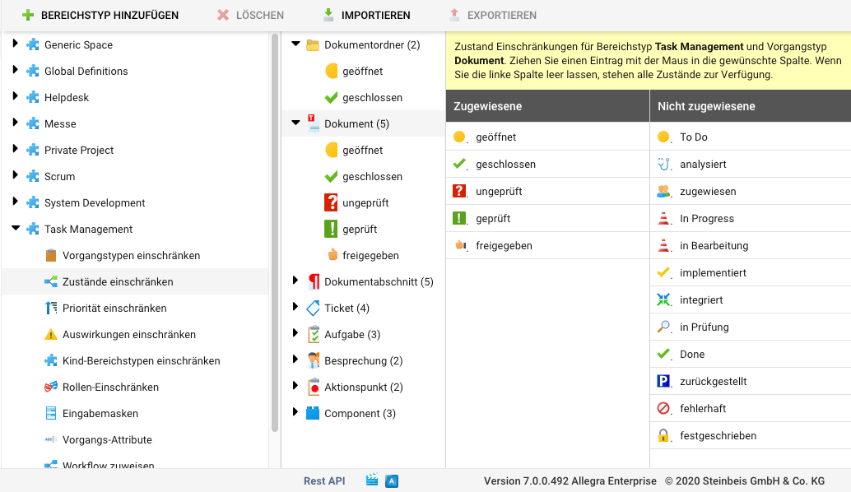851x492 pixels.
Task: Select the Scrum space type
Action: (59, 176)
